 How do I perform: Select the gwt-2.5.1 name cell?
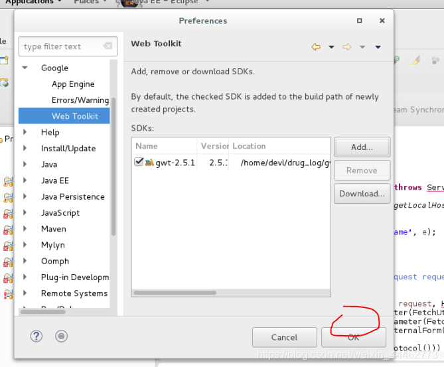(x=175, y=163)
